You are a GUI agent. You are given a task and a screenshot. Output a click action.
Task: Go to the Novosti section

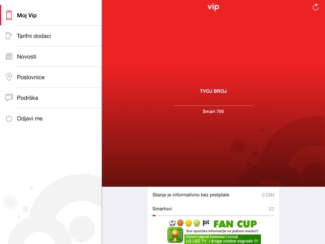51,57
